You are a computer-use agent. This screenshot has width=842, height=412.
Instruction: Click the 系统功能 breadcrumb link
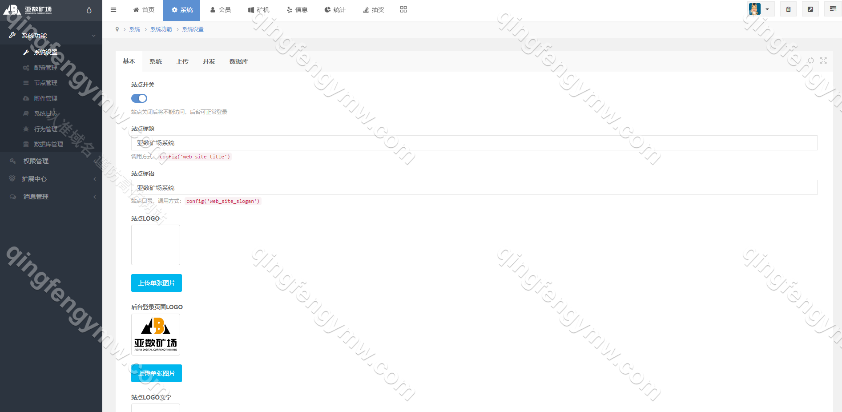(161, 29)
